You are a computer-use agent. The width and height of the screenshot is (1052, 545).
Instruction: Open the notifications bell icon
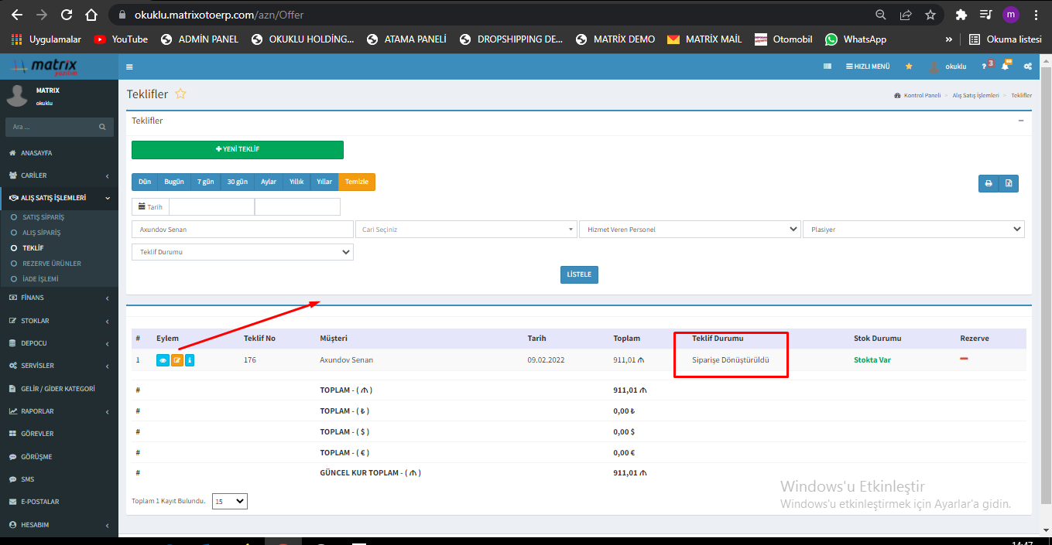(x=1005, y=66)
